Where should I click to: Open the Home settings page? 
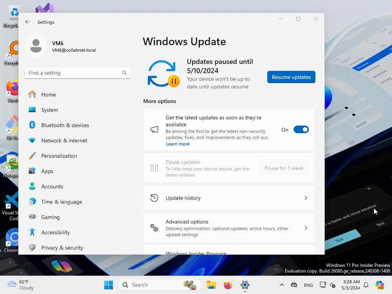coord(77,95)
